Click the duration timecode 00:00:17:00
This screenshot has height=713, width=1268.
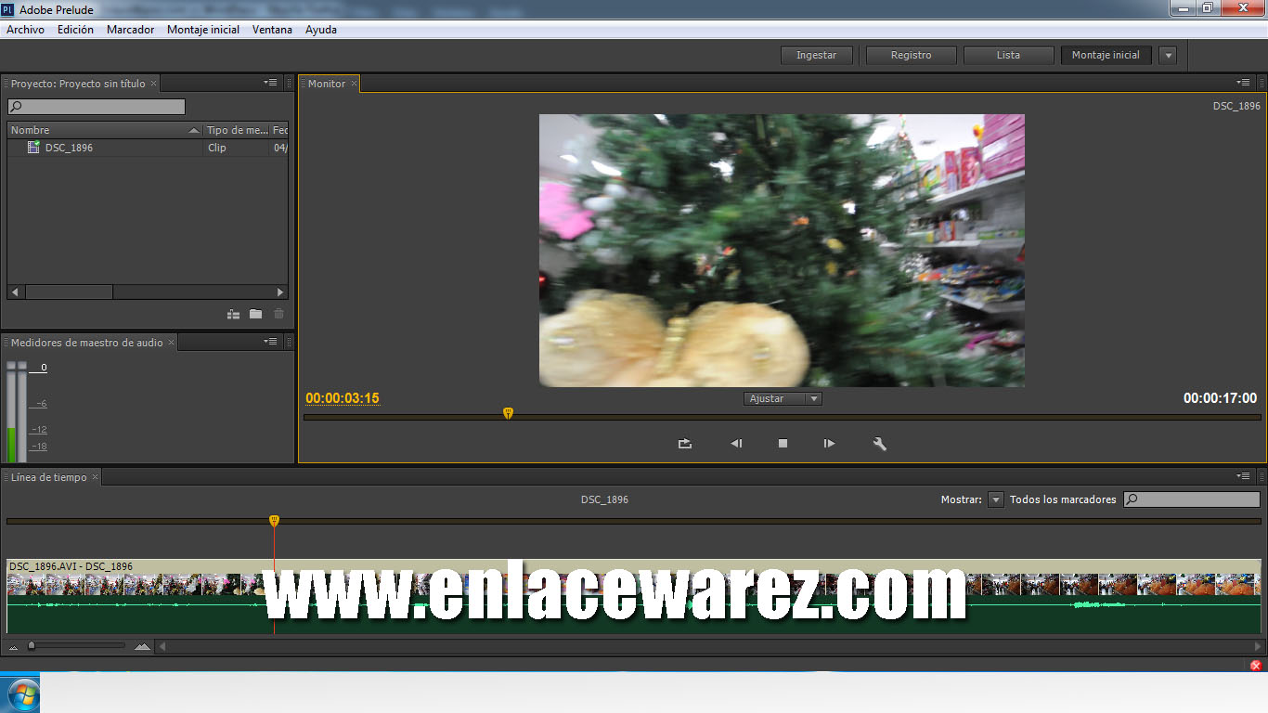(1220, 398)
